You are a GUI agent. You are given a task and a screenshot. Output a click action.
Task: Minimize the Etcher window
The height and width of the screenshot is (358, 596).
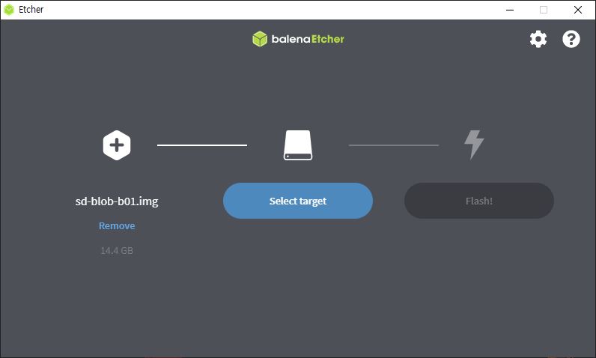510,10
